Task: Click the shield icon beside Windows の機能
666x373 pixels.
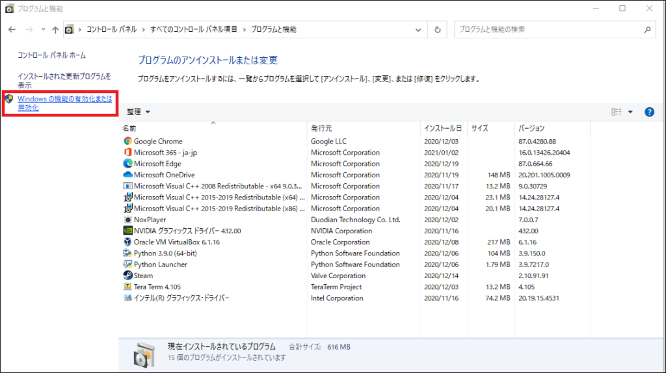Action: tap(9, 99)
